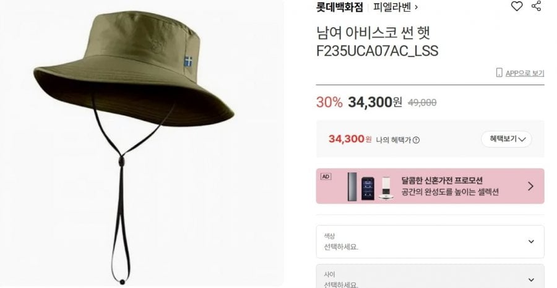Click the blue flag logo on the hat
The width and height of the screenshot is (557, 288).
[188, 61]
